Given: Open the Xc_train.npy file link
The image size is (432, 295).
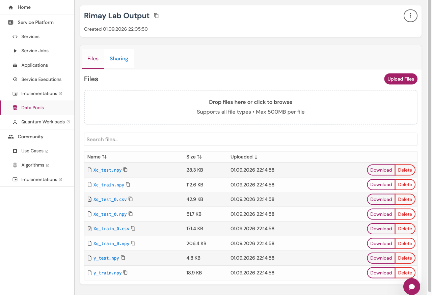Looking at the screenshot, I should (109, 185).
